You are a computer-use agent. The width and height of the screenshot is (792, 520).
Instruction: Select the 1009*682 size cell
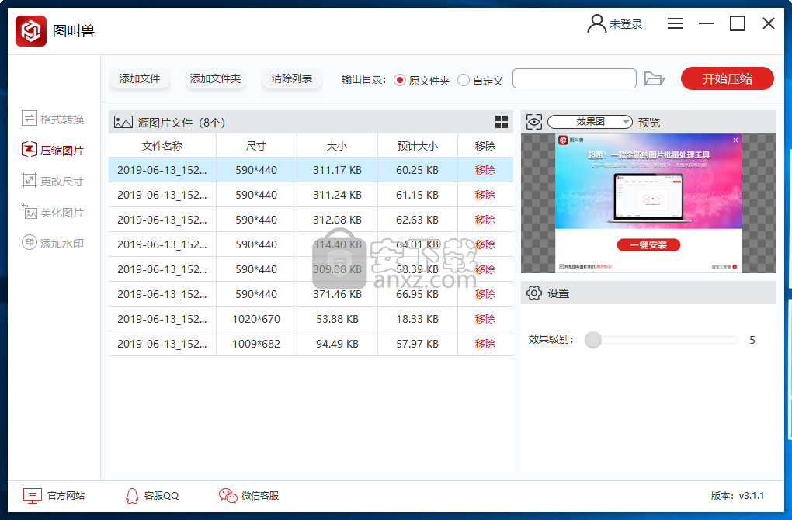pos(256,344)
